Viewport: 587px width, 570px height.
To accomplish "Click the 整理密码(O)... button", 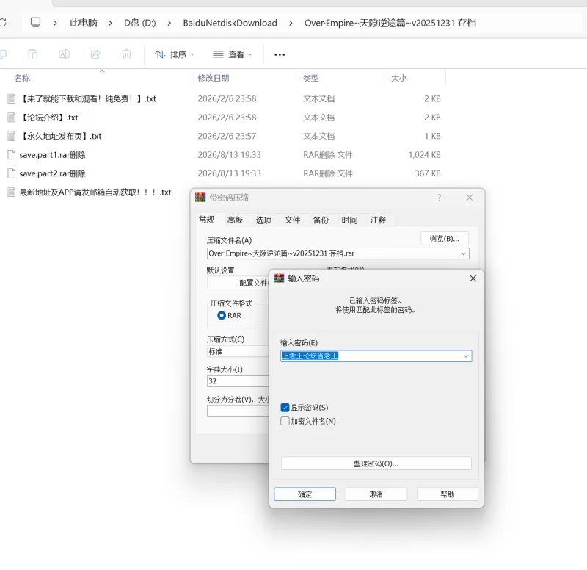I will (376, 463).
